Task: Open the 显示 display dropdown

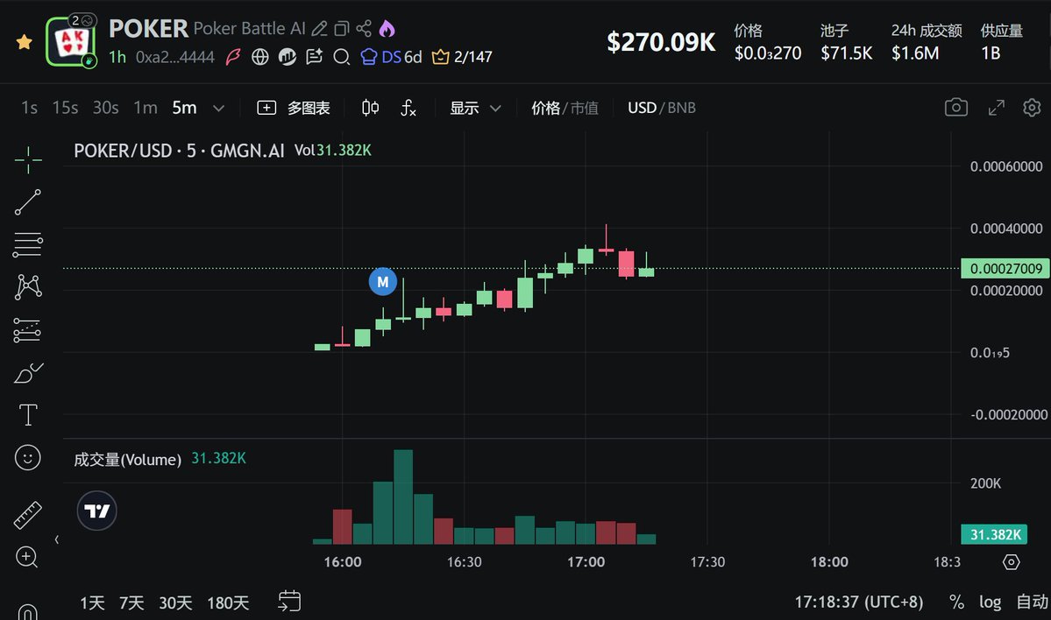Action: pyautogui.click(x=475, y=108)
